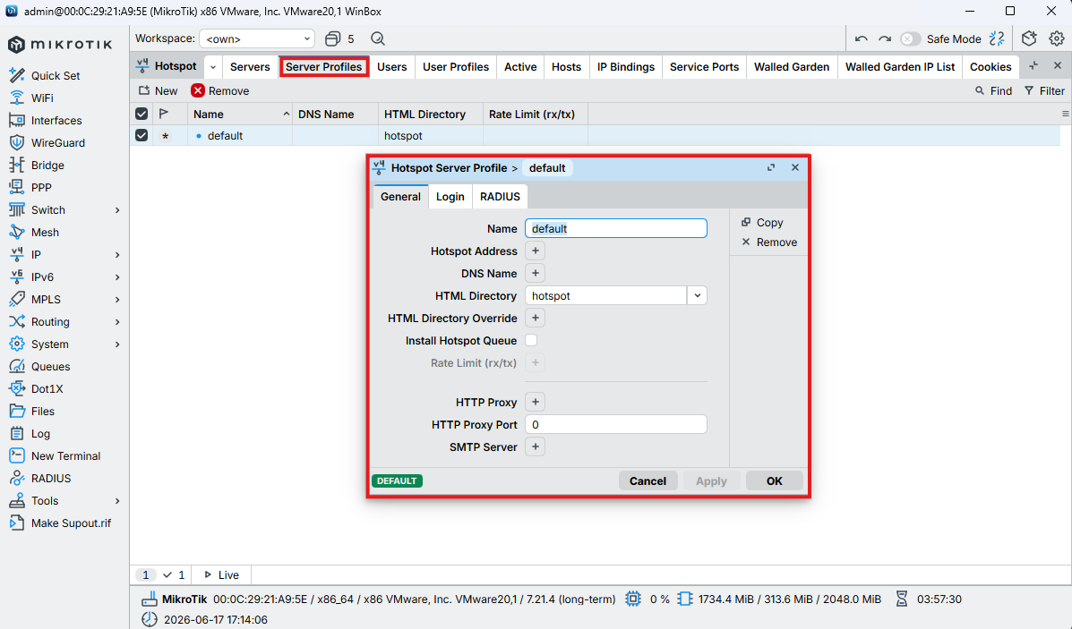Click the red Remove toolbar button

pyautogui.click(x=220, y=91)
